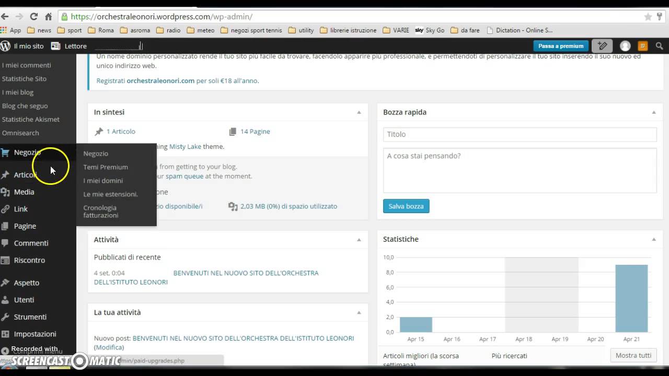Open the 2,03 MB spazio utilizzato link
669x376 pixels.
289,206
